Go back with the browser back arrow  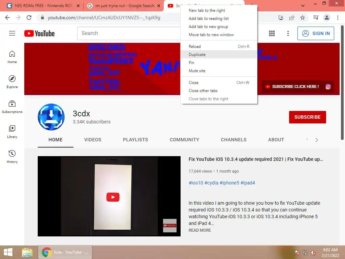pos(7,18)
